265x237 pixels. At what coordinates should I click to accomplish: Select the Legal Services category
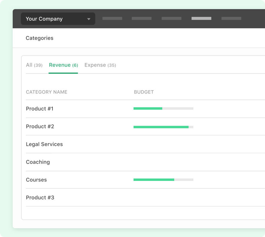(x=44, y=144)
